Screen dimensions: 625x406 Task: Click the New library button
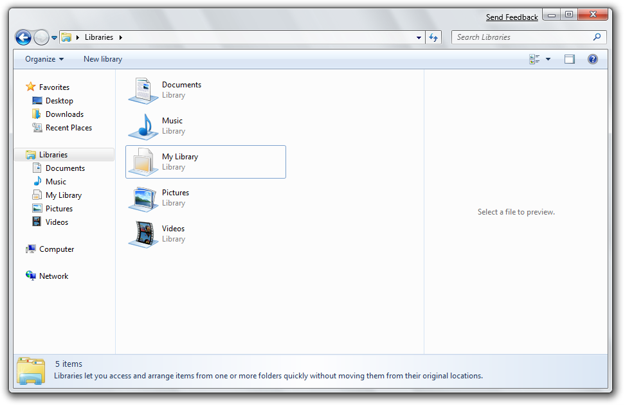pos(103,59)
